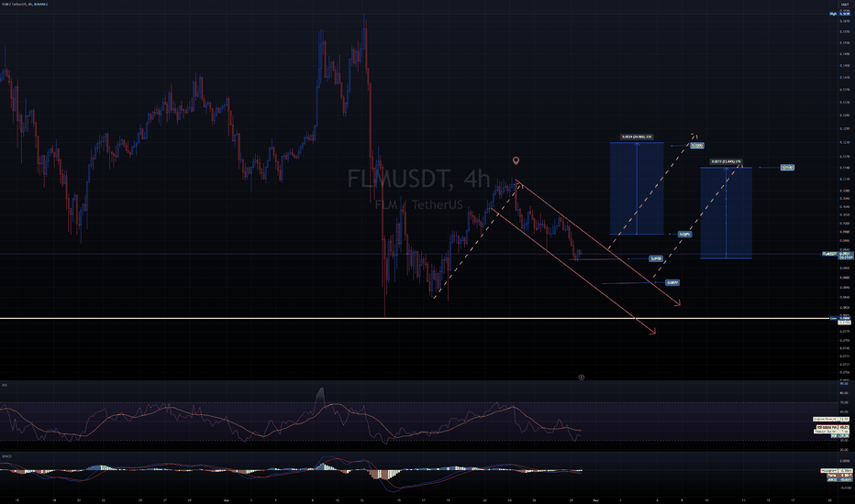This screenshot has width=855, height=504.
Task: Click the FLM / TetherUS symbol title
Action: [25, 4]
